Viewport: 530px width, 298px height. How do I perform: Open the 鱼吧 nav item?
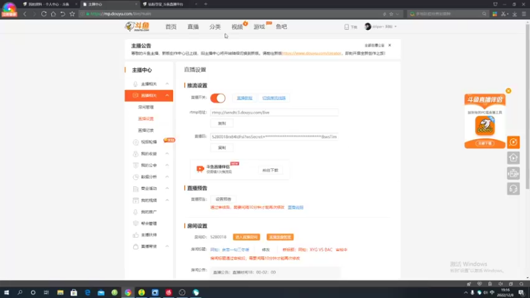pyautogui.click(x=281, y=26)
